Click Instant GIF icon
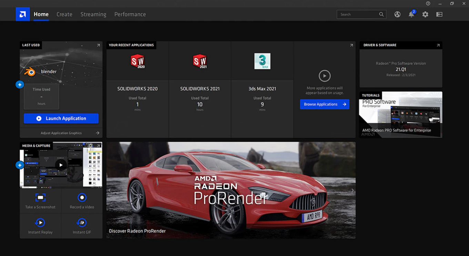 82,223
